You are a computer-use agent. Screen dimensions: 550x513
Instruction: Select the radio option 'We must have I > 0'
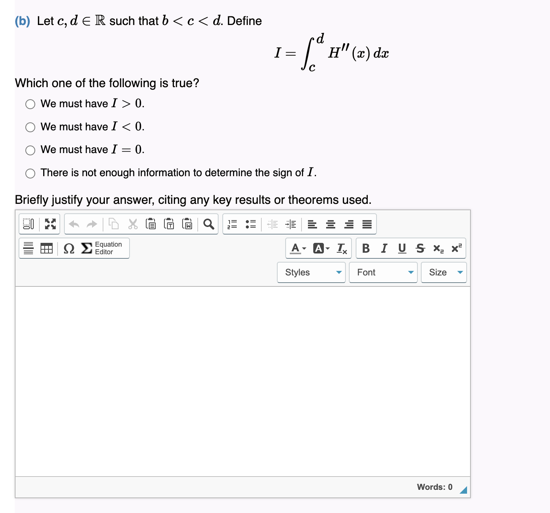(x=30, y=104)
